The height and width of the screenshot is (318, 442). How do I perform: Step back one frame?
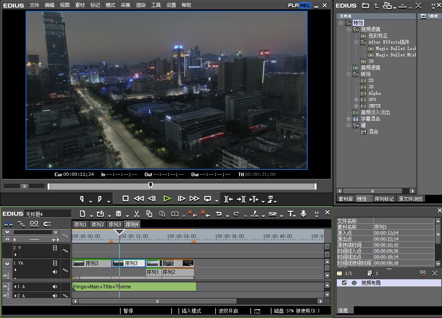[152, 199]
